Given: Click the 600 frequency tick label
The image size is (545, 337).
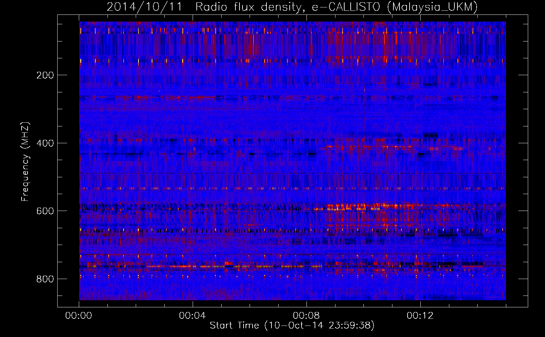Looking at the screenshot, I should (45, 211).
